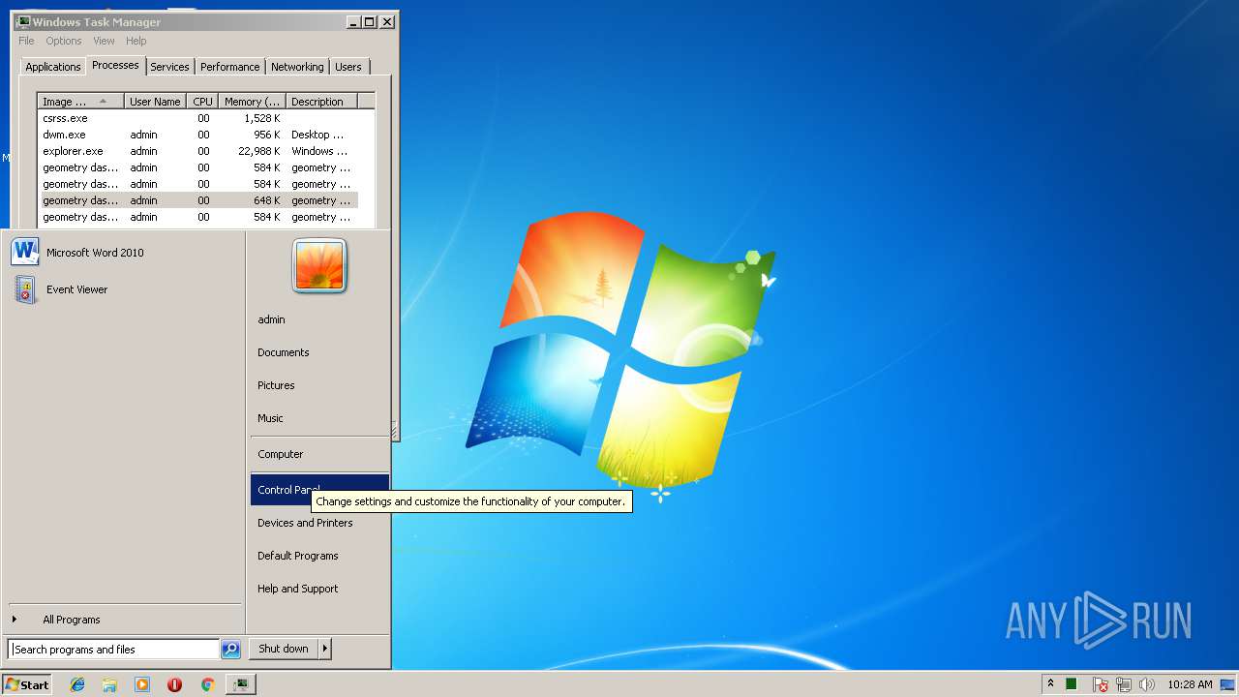Click the green CPU usage tray icon

point(1072,684)
